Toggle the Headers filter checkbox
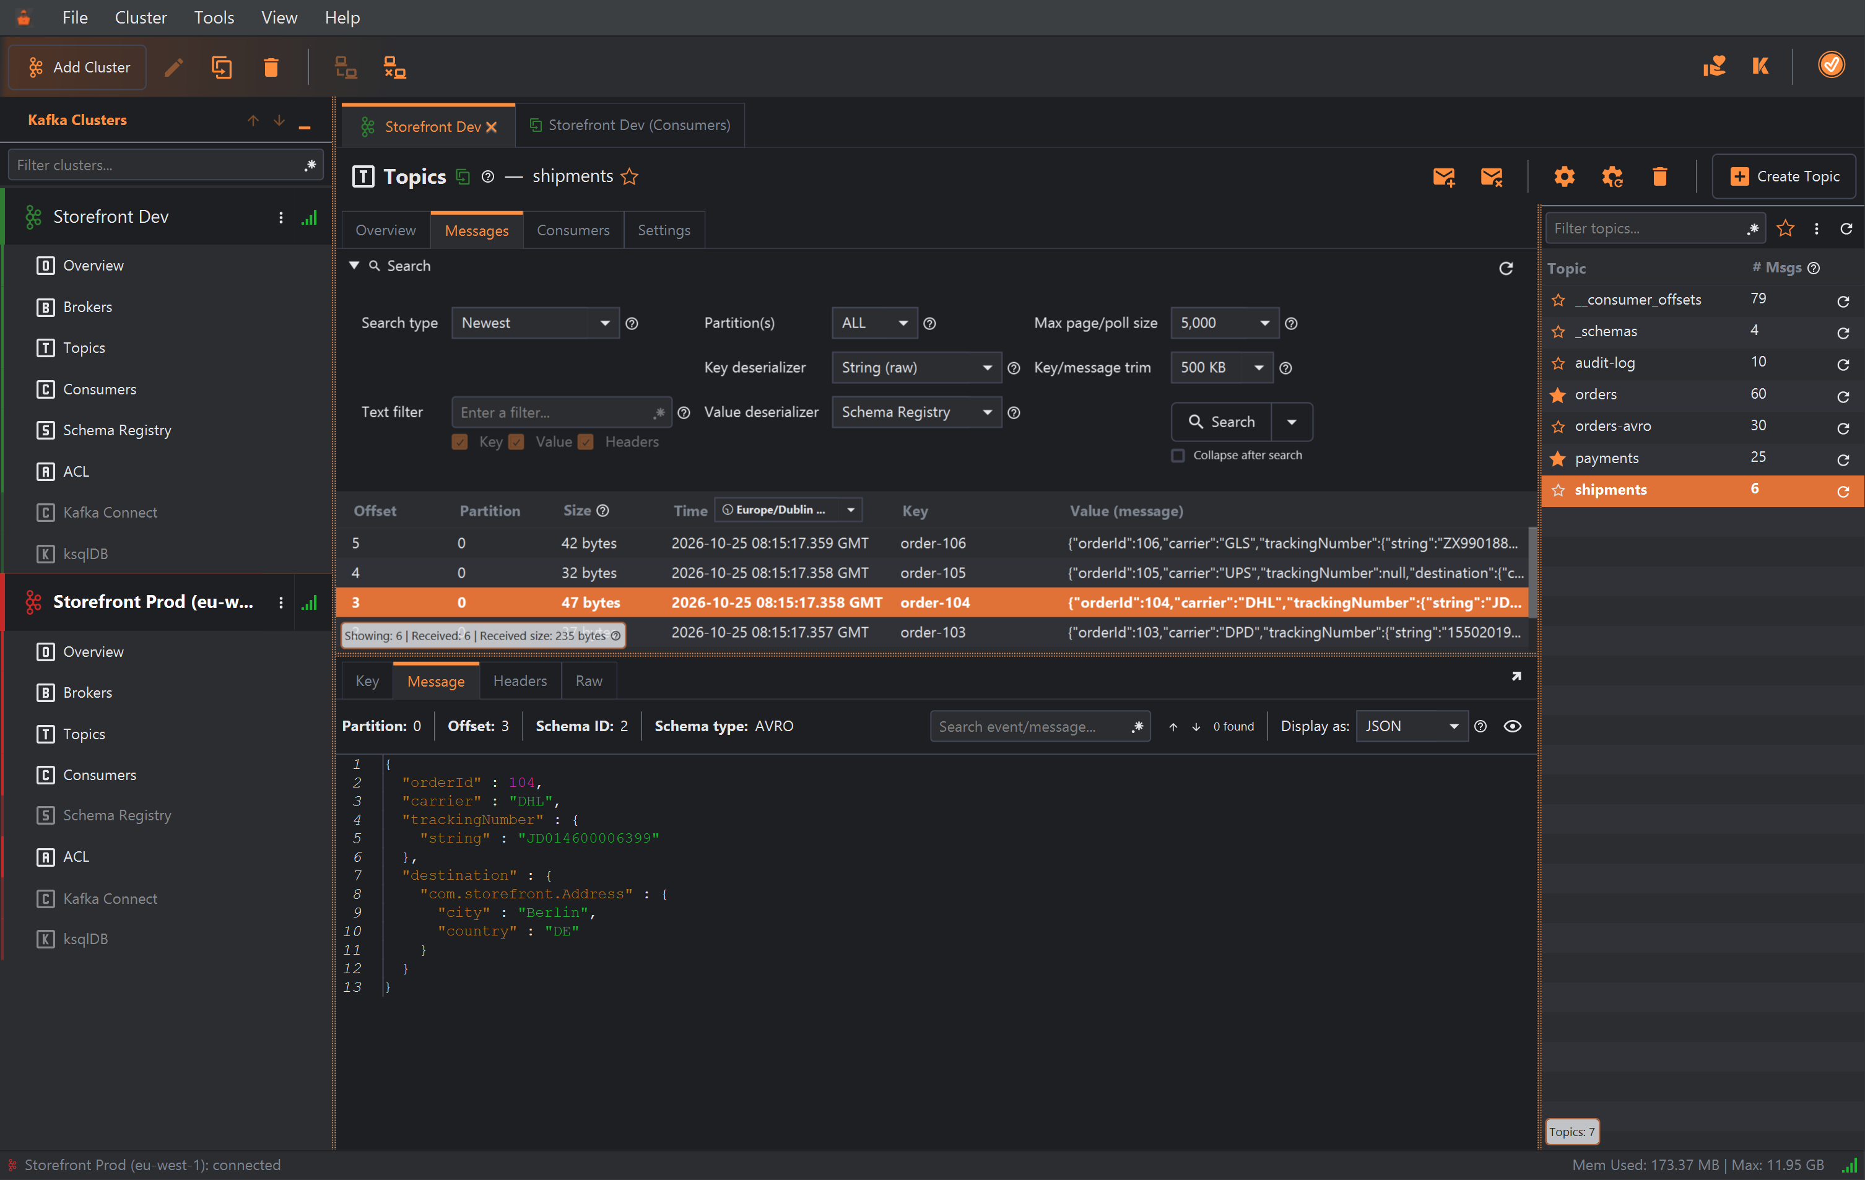 pyautogui.click(x=586, y=442)
